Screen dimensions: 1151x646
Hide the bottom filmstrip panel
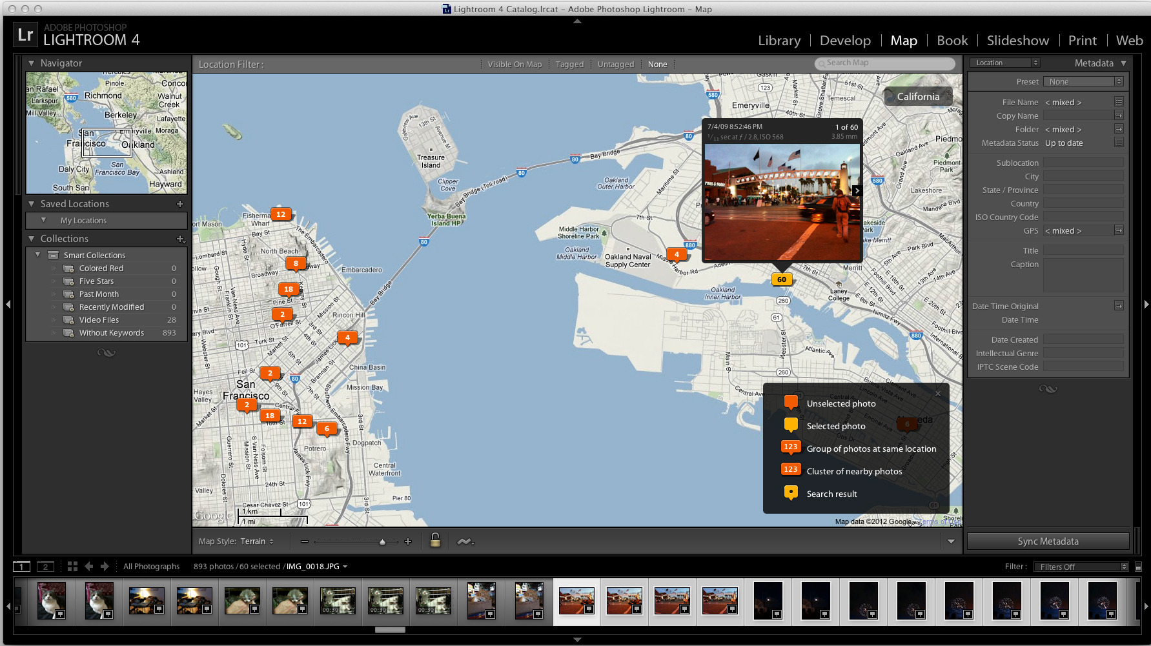tap(577, 640)
